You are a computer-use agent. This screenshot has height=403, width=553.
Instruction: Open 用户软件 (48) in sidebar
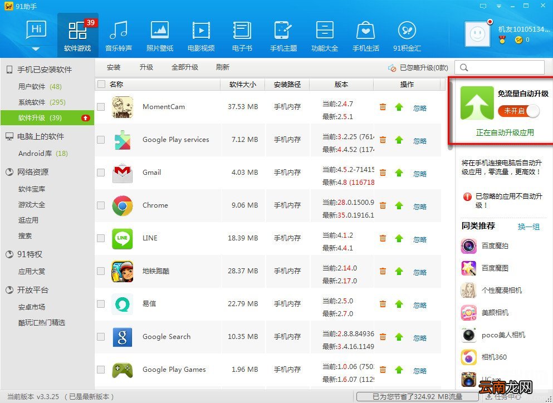click(40, 86)
